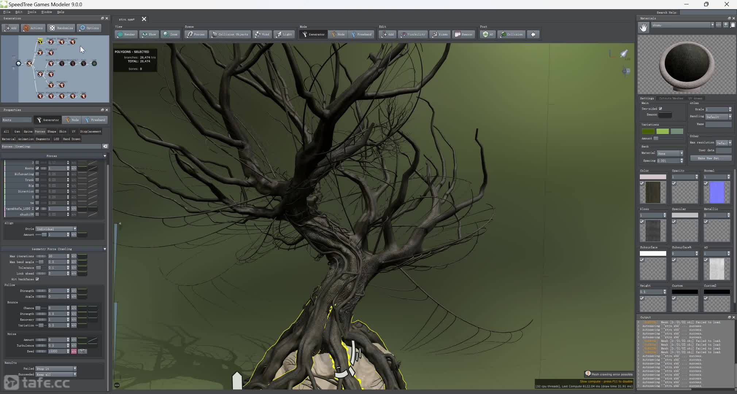
Task: Open the Failed result dropdown
Action: (x=56, y=368)
